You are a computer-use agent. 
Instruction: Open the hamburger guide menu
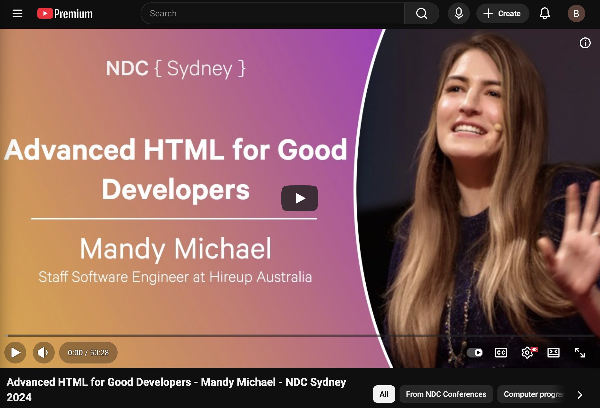[x=18, y=13]
